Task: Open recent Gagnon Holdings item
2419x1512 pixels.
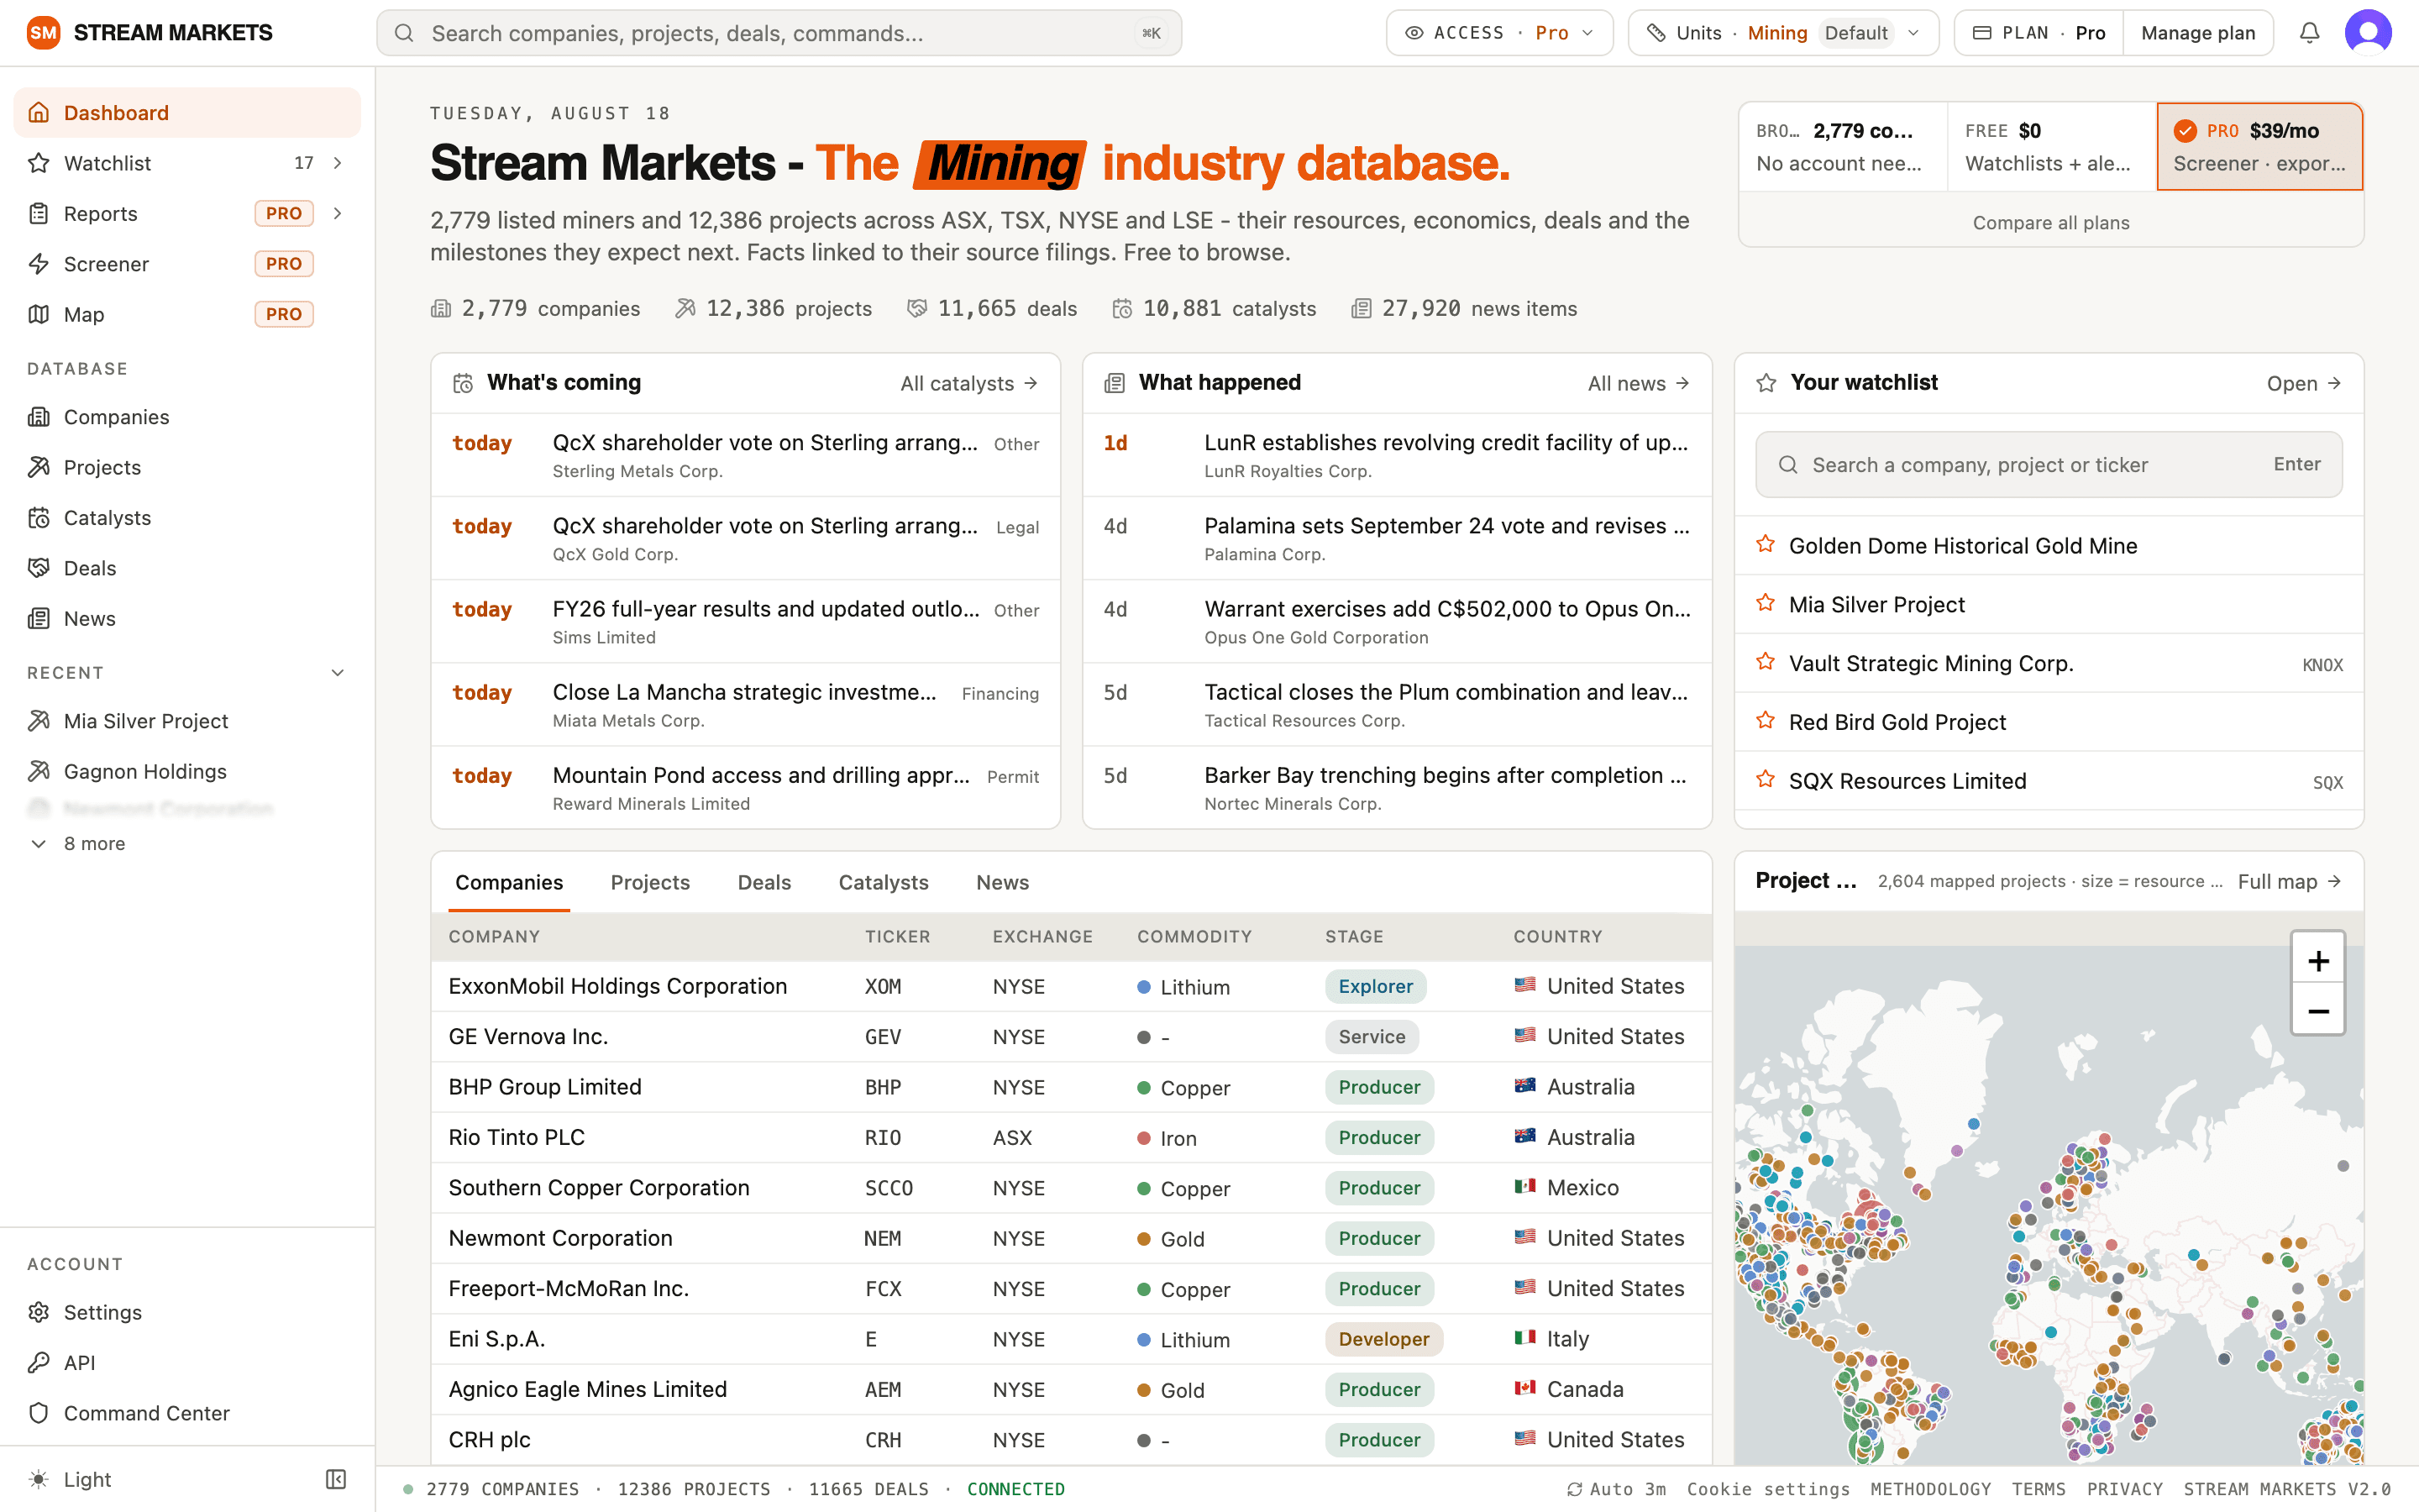Action: pyautogui.click(x=188, y=771)
